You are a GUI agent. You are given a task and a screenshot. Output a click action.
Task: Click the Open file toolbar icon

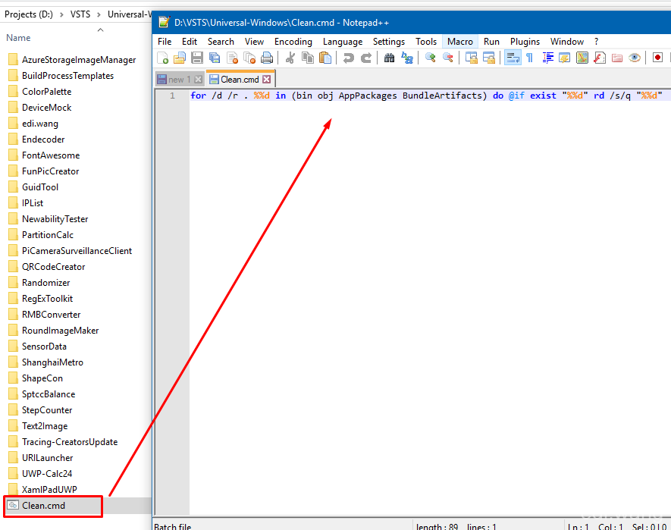pyautogui.click(x=180, y=58)
